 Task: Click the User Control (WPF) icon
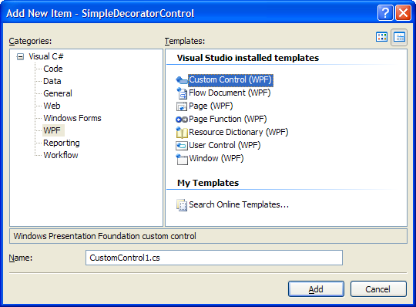pos(182,146)
